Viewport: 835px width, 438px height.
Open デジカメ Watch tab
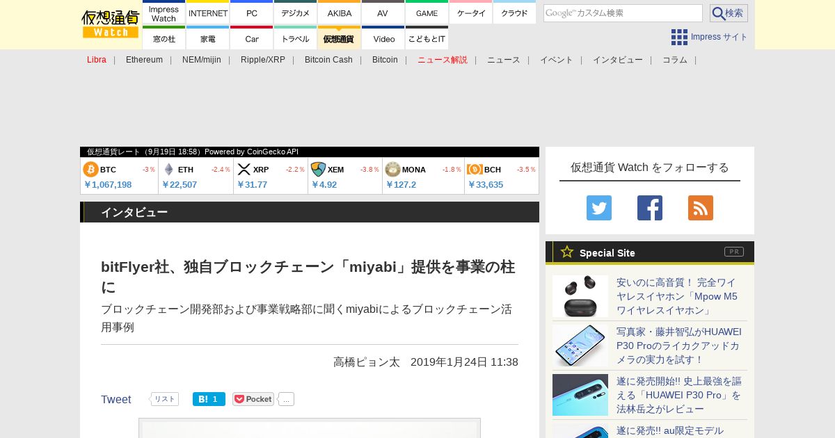pos(296,13)
